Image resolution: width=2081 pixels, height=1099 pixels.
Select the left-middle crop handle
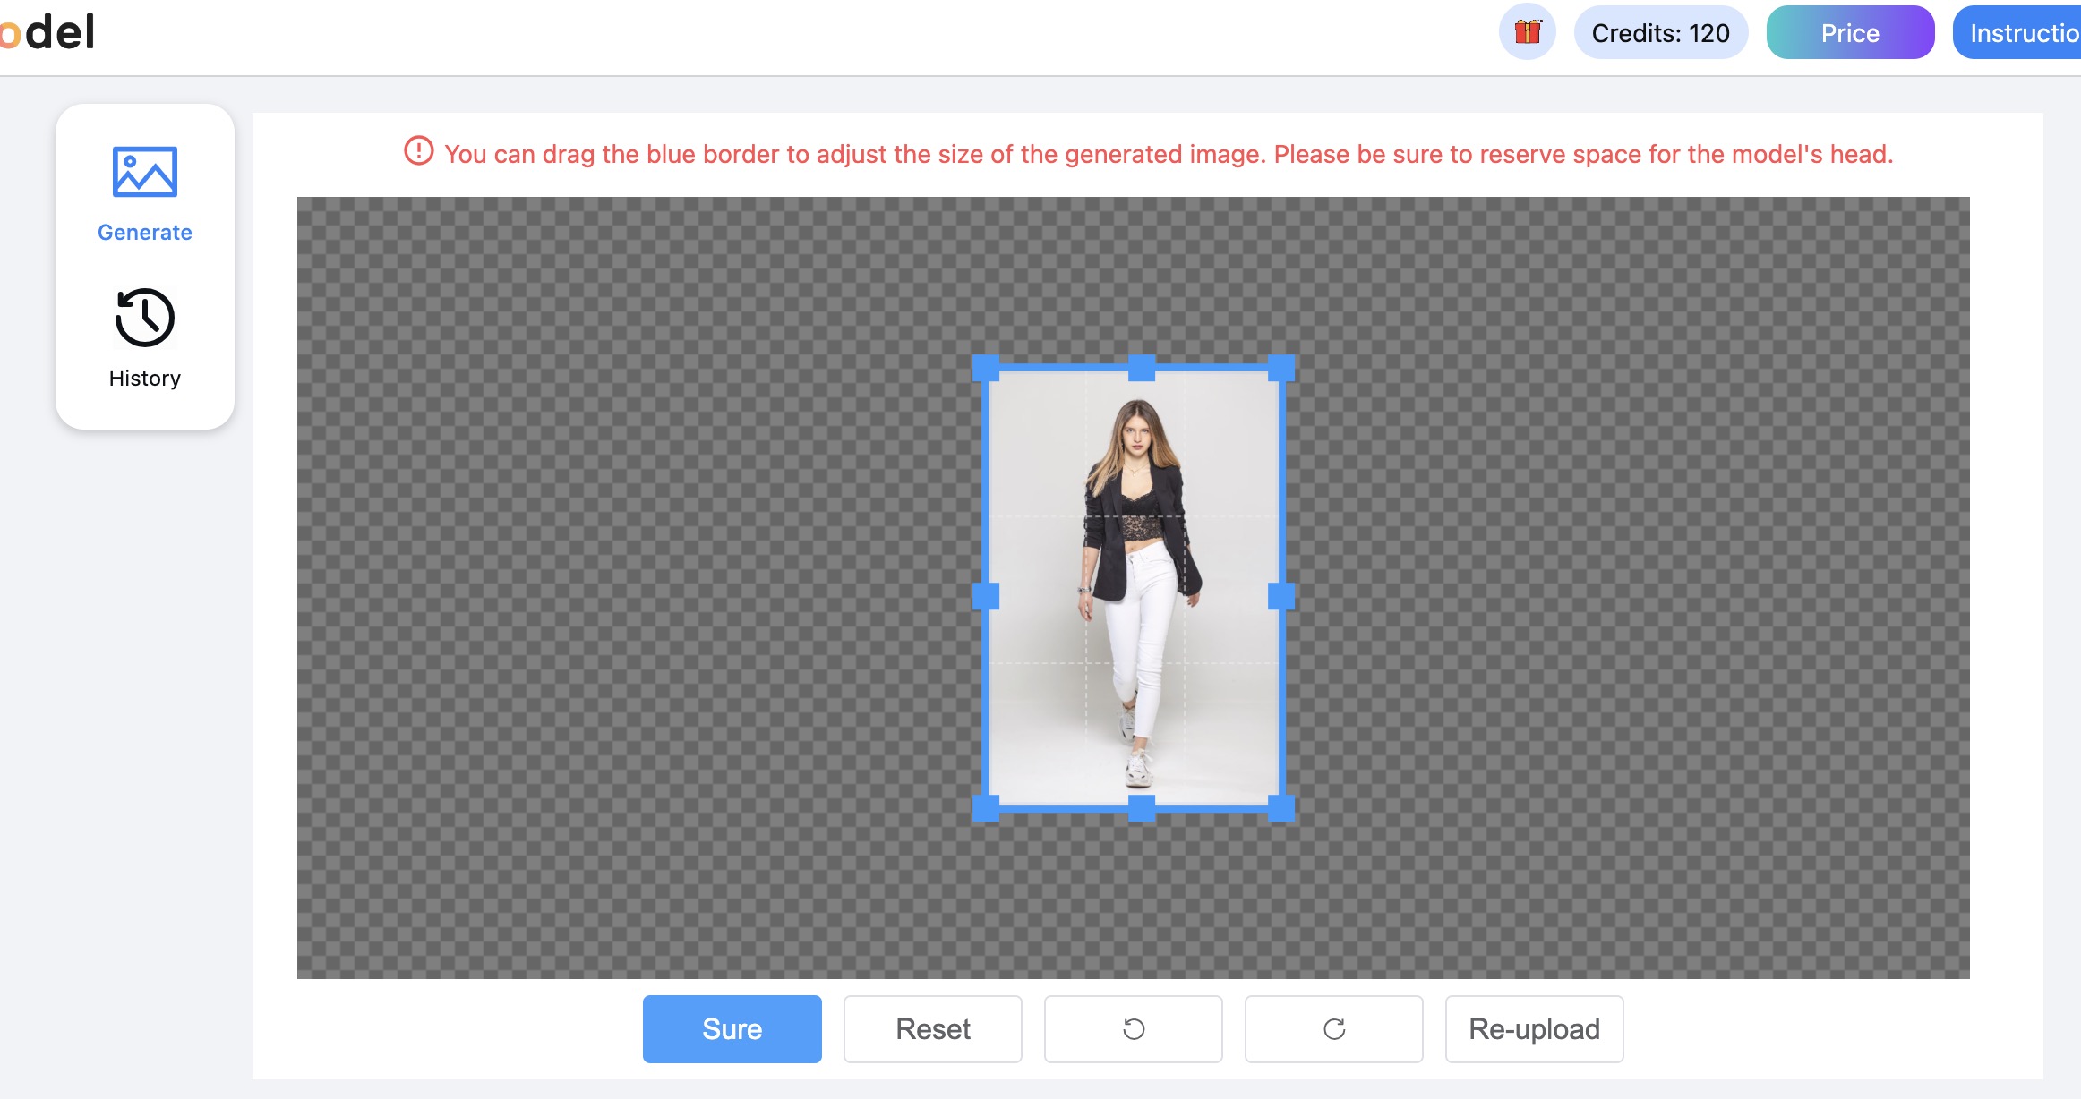tap(986, 596)
